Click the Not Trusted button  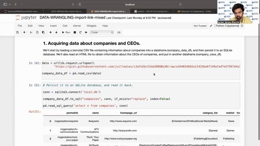[200, 26]
